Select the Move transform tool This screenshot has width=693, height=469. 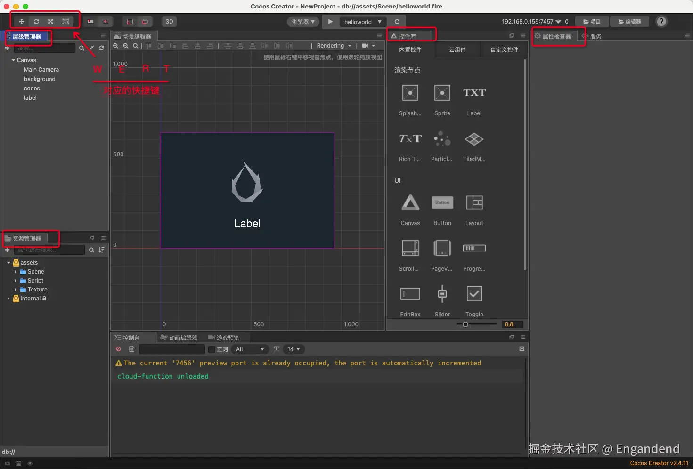21,22
